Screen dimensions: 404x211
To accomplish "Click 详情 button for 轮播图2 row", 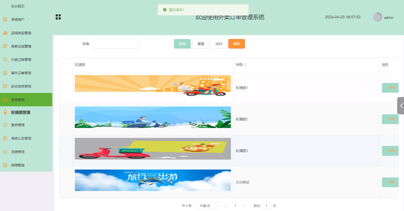I will pos(390,119).
